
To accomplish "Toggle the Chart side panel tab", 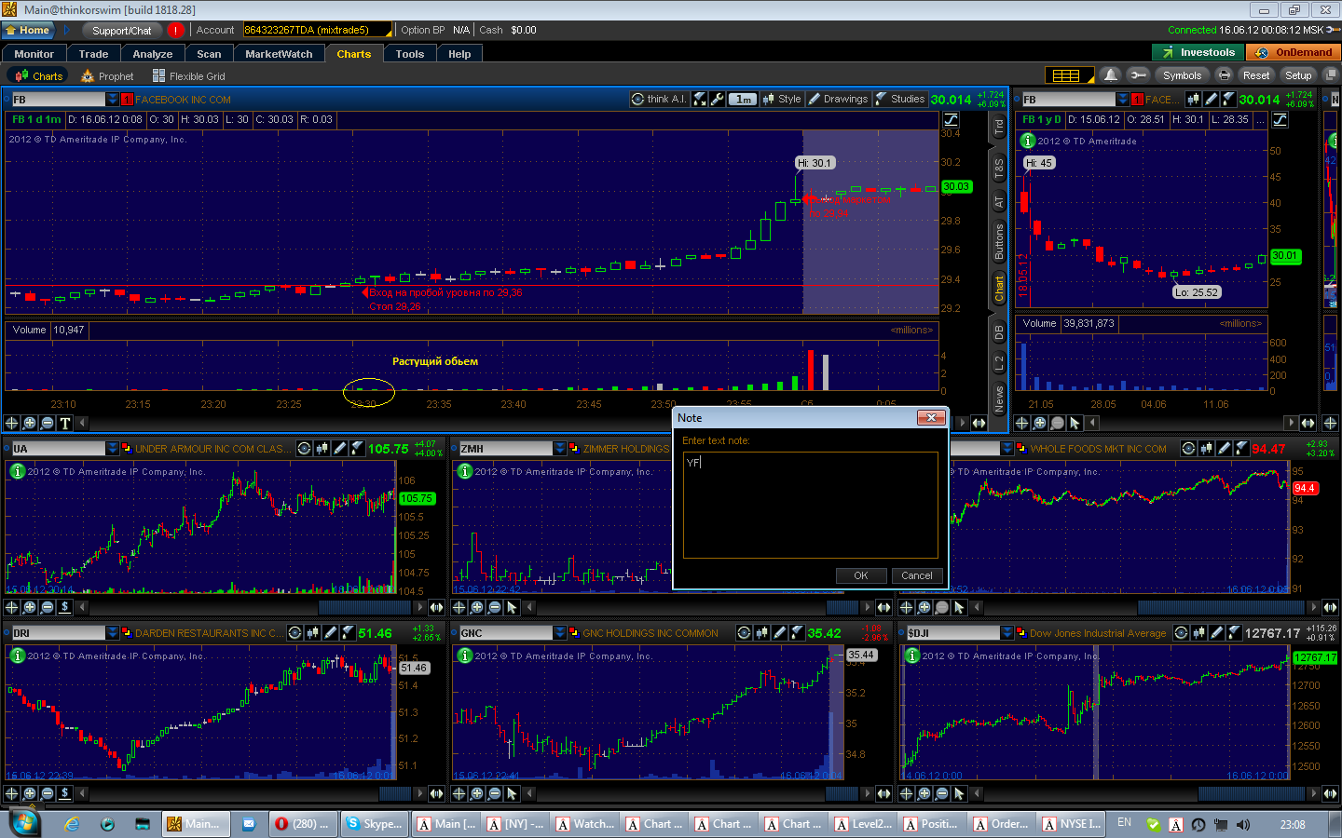I will coord(999,289).
